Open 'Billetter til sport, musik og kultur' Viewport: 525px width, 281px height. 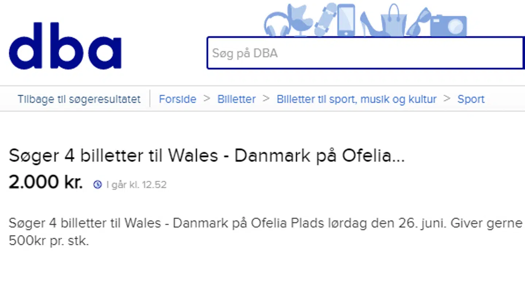(357, 99)
